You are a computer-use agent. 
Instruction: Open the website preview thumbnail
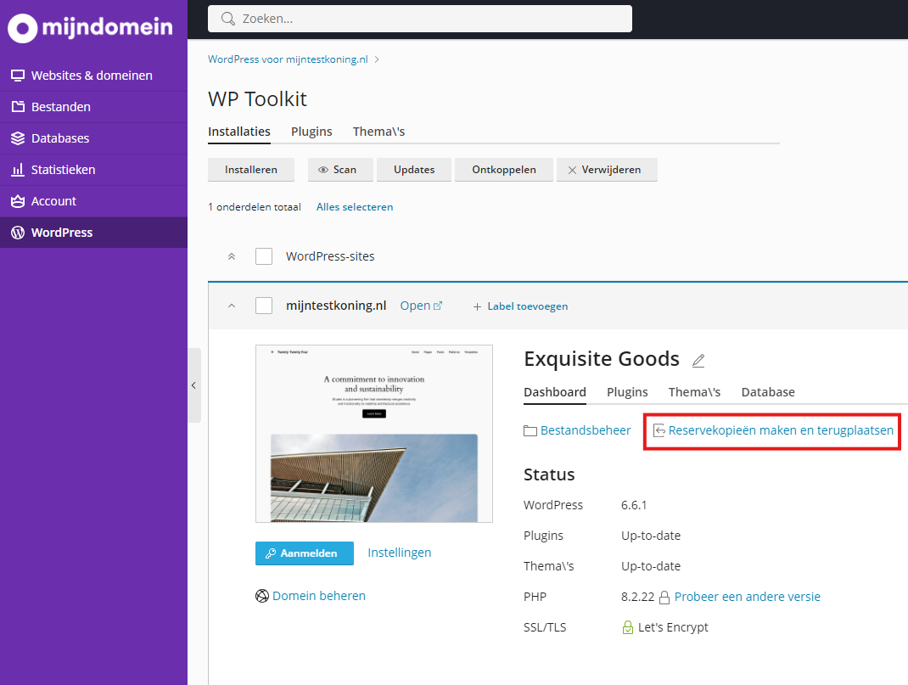point(373,433)
